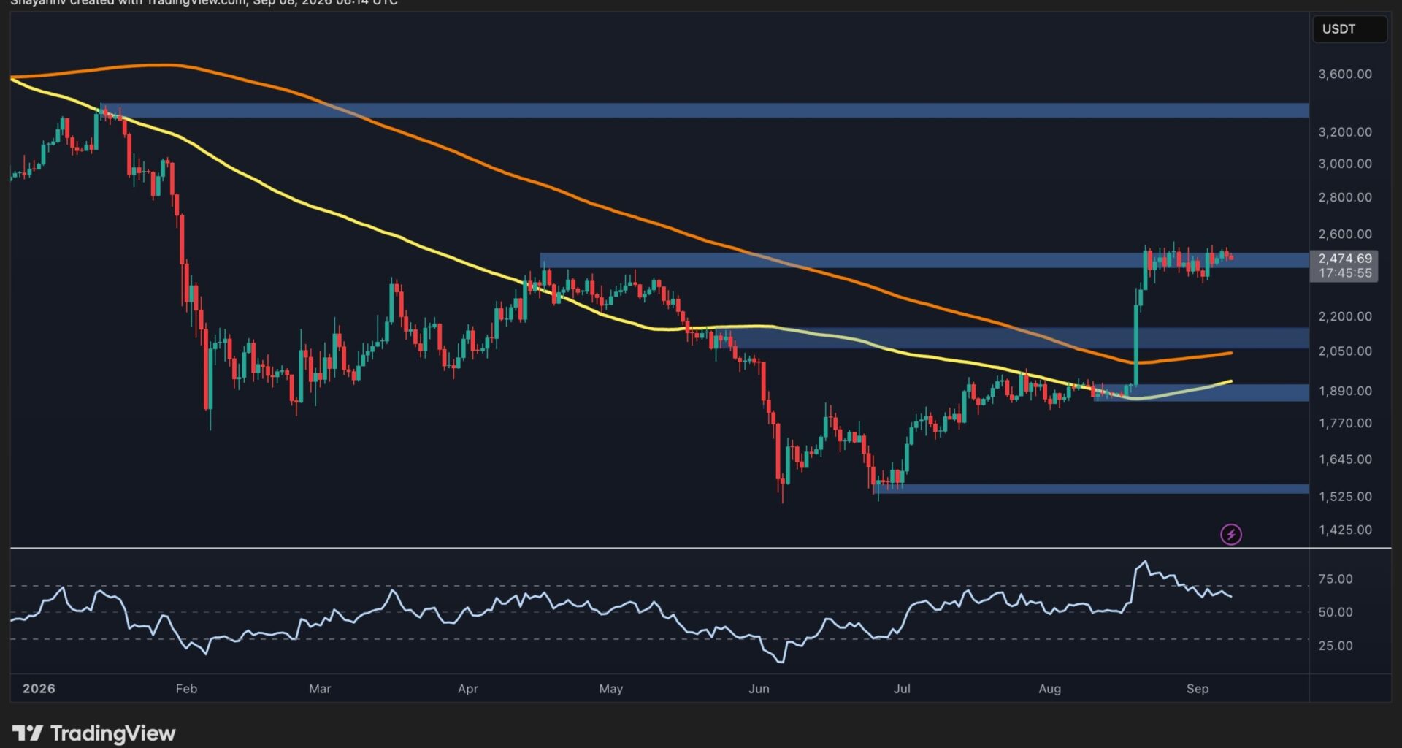Click the 2026 year label on time axis
The image size is (1402, 748).
click(x=39, y=689)
